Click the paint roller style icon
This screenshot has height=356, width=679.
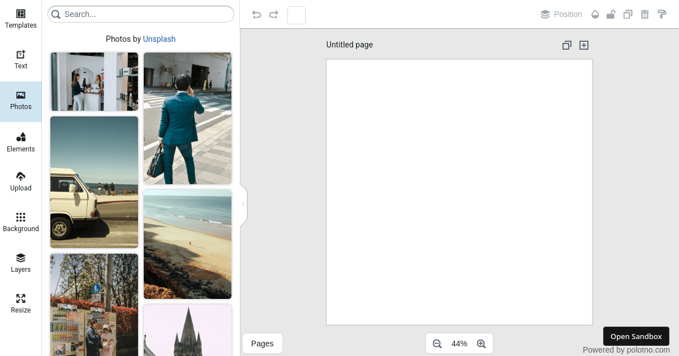click(x=661, y=15)
